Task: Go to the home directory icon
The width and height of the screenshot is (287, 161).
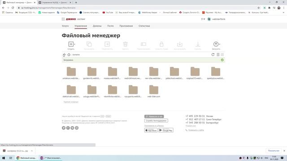Action: (x=69, y=55)
